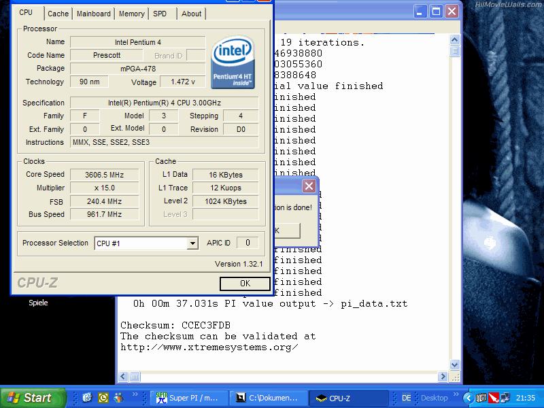Go to the About tab
Screen dimensions: 544x408
tap(192, 14)
